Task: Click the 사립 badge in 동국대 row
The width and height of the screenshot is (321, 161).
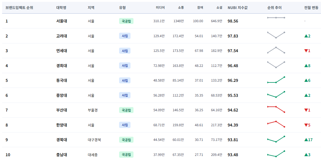Action: (125, 80)
